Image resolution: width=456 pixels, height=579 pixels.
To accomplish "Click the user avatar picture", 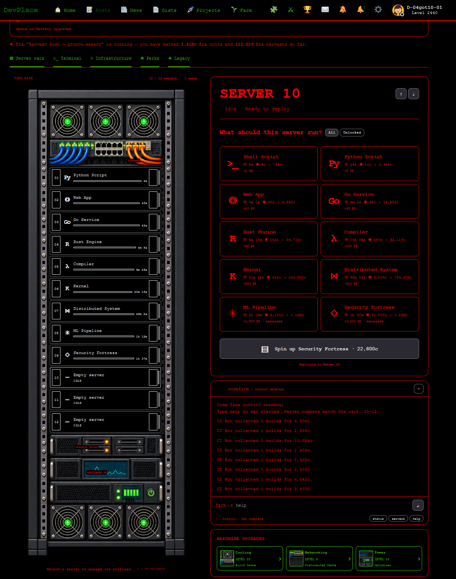I will [398, 10].
